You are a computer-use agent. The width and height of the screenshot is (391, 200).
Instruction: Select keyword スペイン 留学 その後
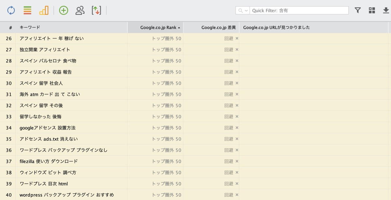(x=41, y=106)
